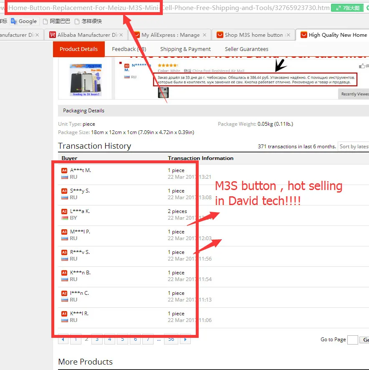The width and height of the screenshot is (369, 370).
Task: Click the green 7张大图 button
Action: pyautogui.click(x=347, y=8)
